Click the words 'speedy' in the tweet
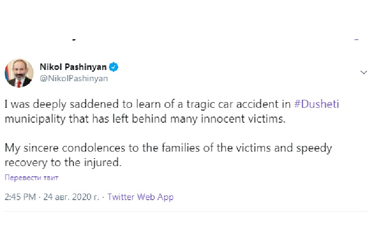Image resolution: width=374 pixels, height=250 pixels. pyautogui.click(x=316, y=148)
